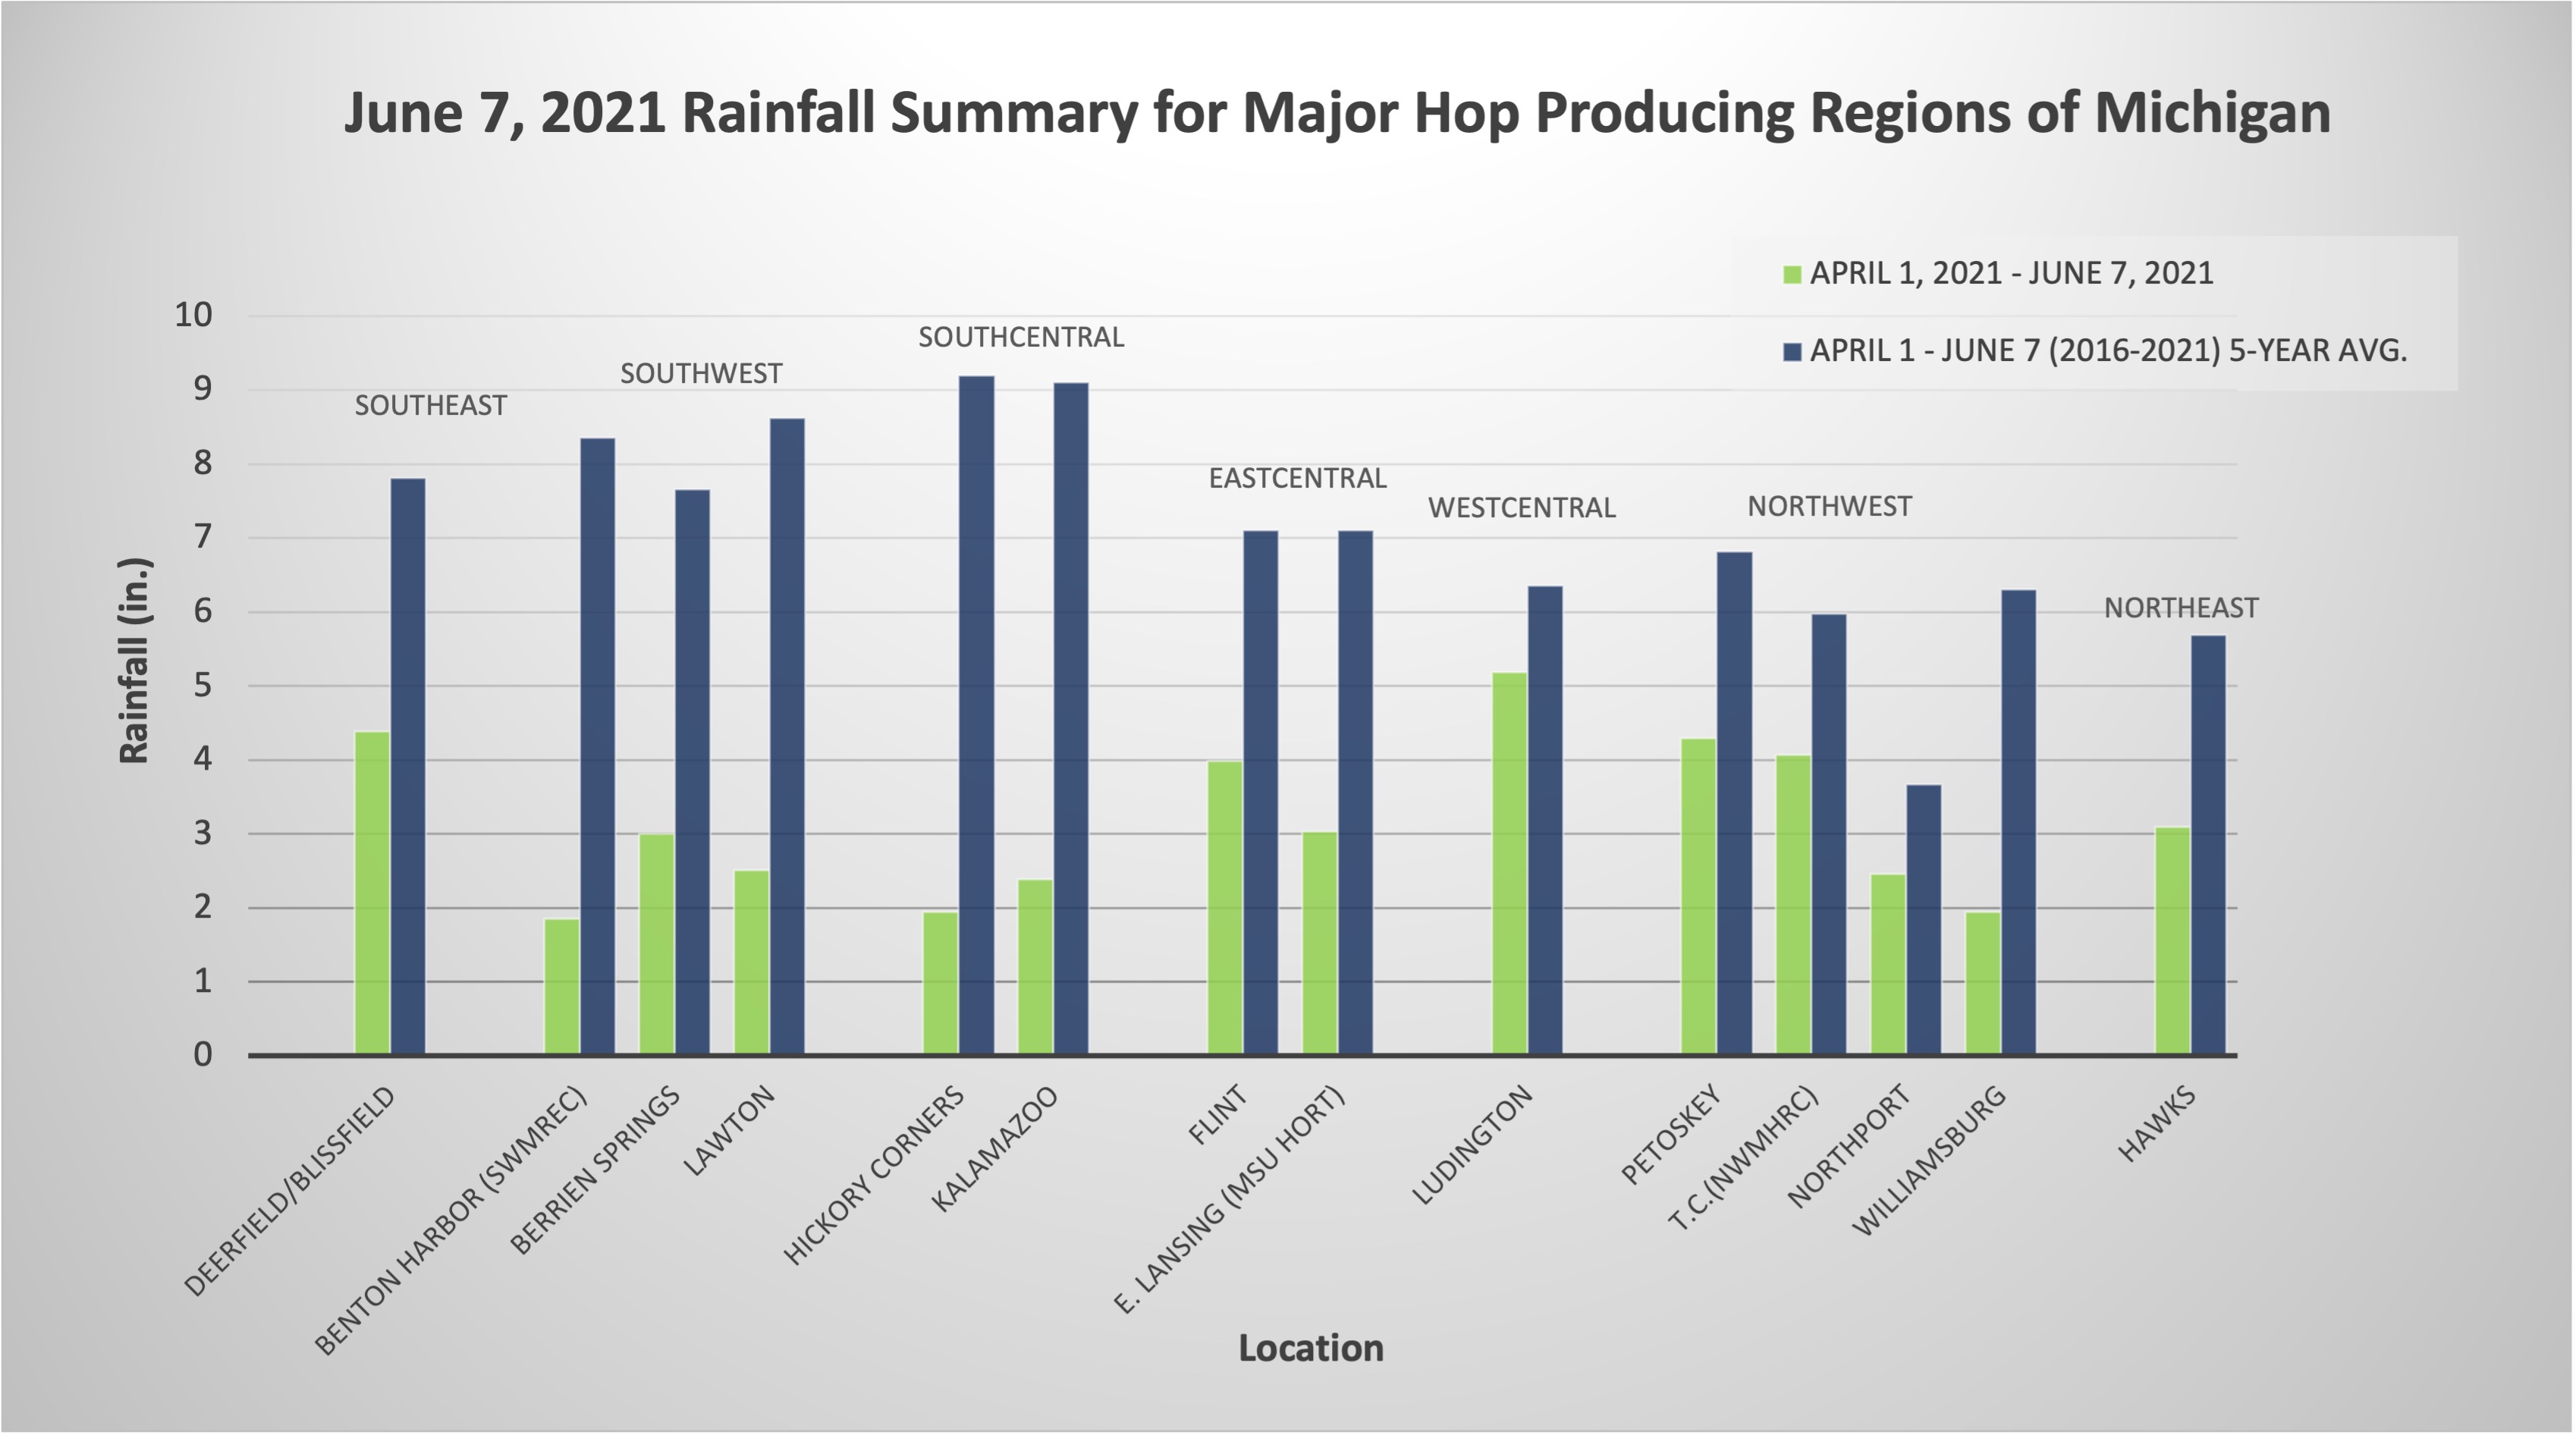Viewport: 2576px width, 1435px height.
Task: Select Hickory Corners green 2021 bar
Action: point(941,983)
